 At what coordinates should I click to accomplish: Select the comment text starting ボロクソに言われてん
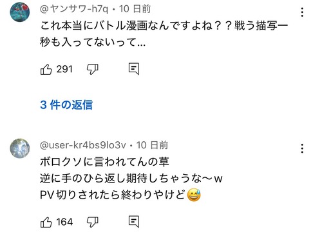coord(131,179)
